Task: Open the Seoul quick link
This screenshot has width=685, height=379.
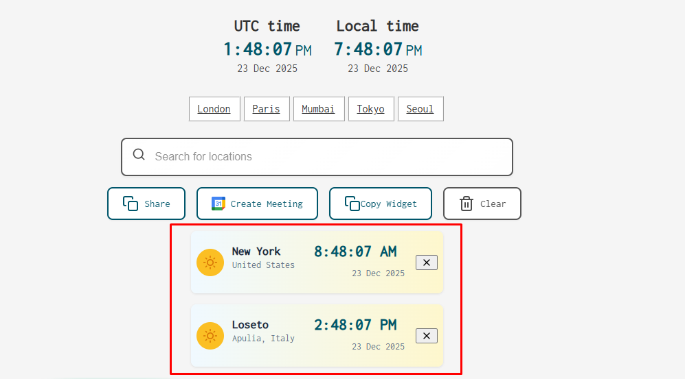Action: (x=420, y=109)
